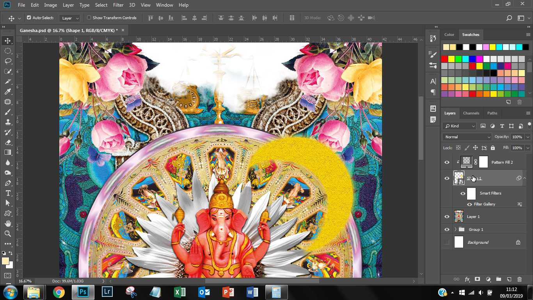Screen dimensions: 533x300
Task: Select the Elliptical Marquee tool
Action: click(x=8, y=51)
